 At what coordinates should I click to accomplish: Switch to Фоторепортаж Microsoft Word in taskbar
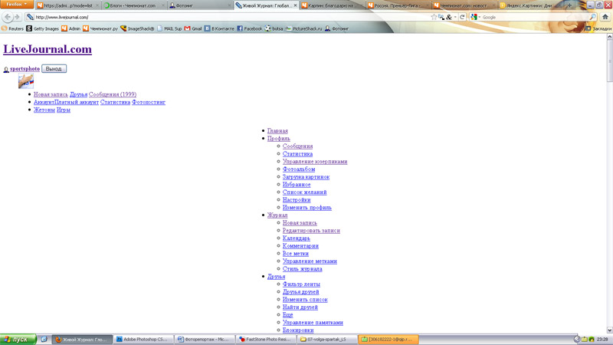[x=204, y=339]
